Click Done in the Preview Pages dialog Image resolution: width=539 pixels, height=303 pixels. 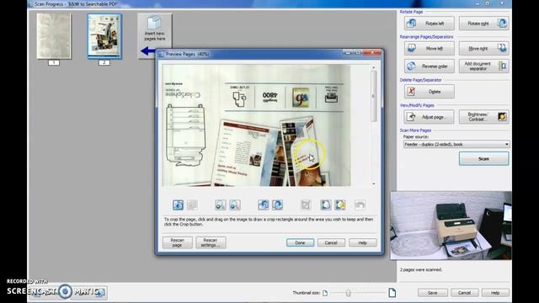[300, 242]
